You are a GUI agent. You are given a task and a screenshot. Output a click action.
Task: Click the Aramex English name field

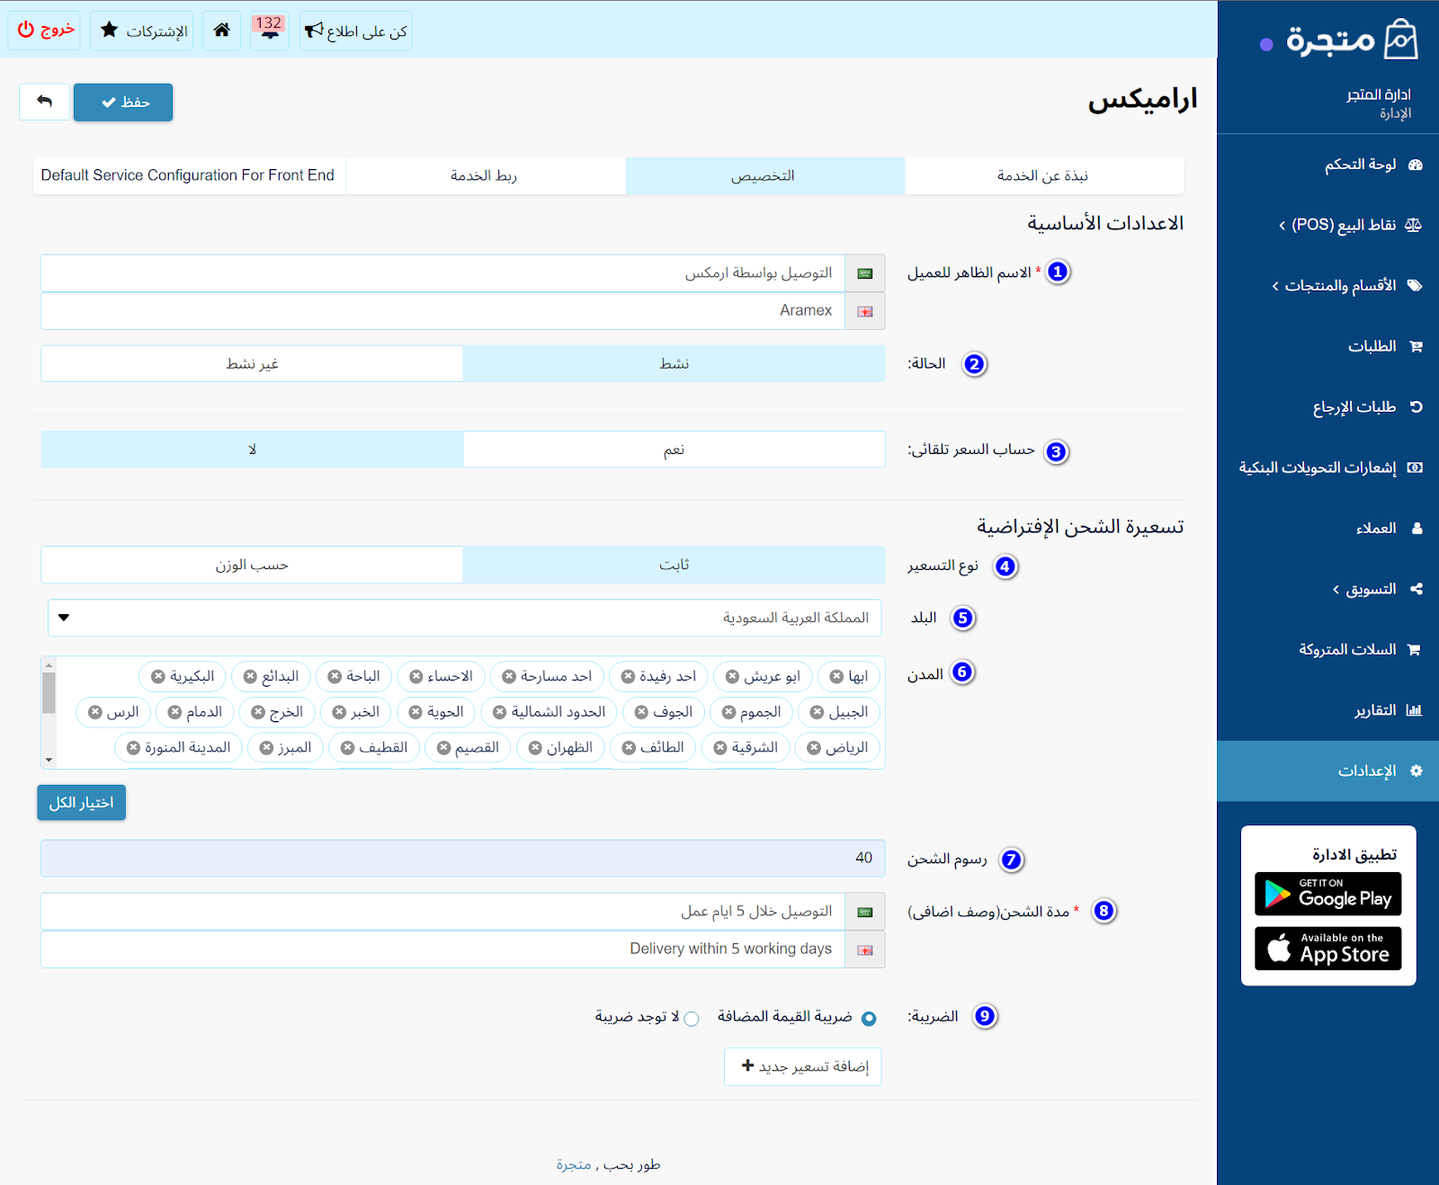click(443, 310)
